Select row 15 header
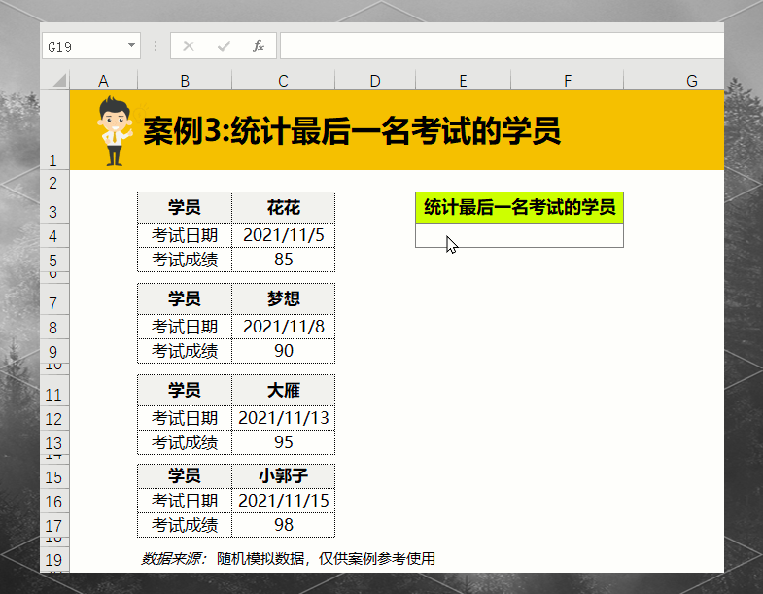Image resolution: width=763 pixels, height=594 pixels. tap(54, 476)
